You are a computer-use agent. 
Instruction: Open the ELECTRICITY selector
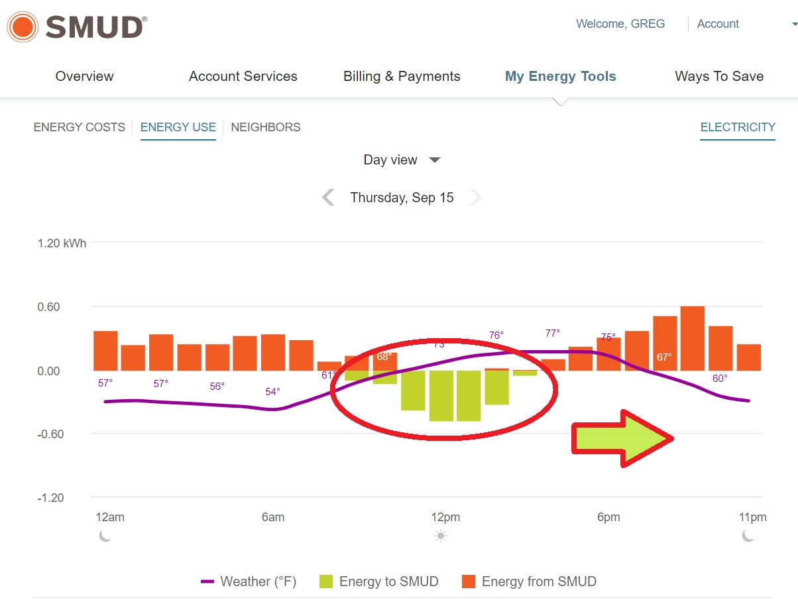click(738, 127)
